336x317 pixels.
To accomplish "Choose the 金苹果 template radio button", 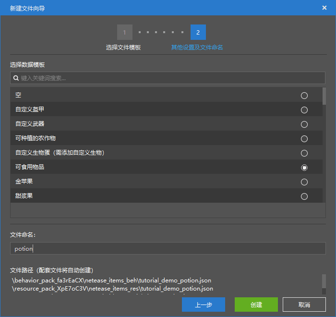I will (x=304, y=182).
